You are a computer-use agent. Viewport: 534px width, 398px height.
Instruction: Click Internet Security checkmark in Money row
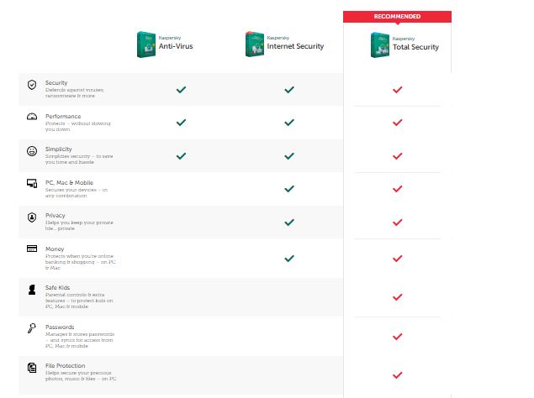coord(289,258)
